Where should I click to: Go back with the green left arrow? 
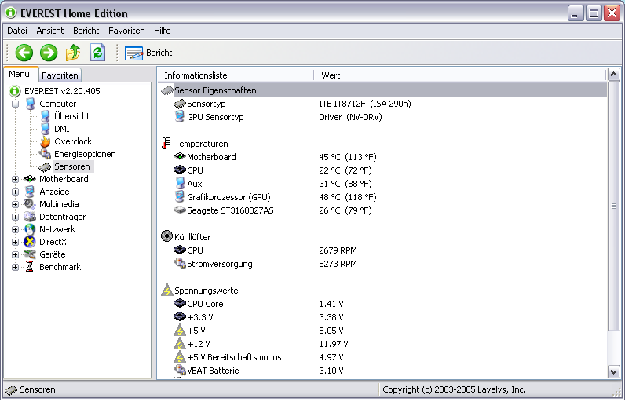click(x=24, y=53)
